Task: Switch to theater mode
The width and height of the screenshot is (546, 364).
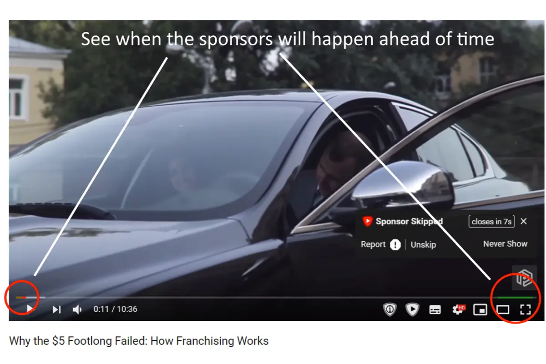Action: point(503,310)
